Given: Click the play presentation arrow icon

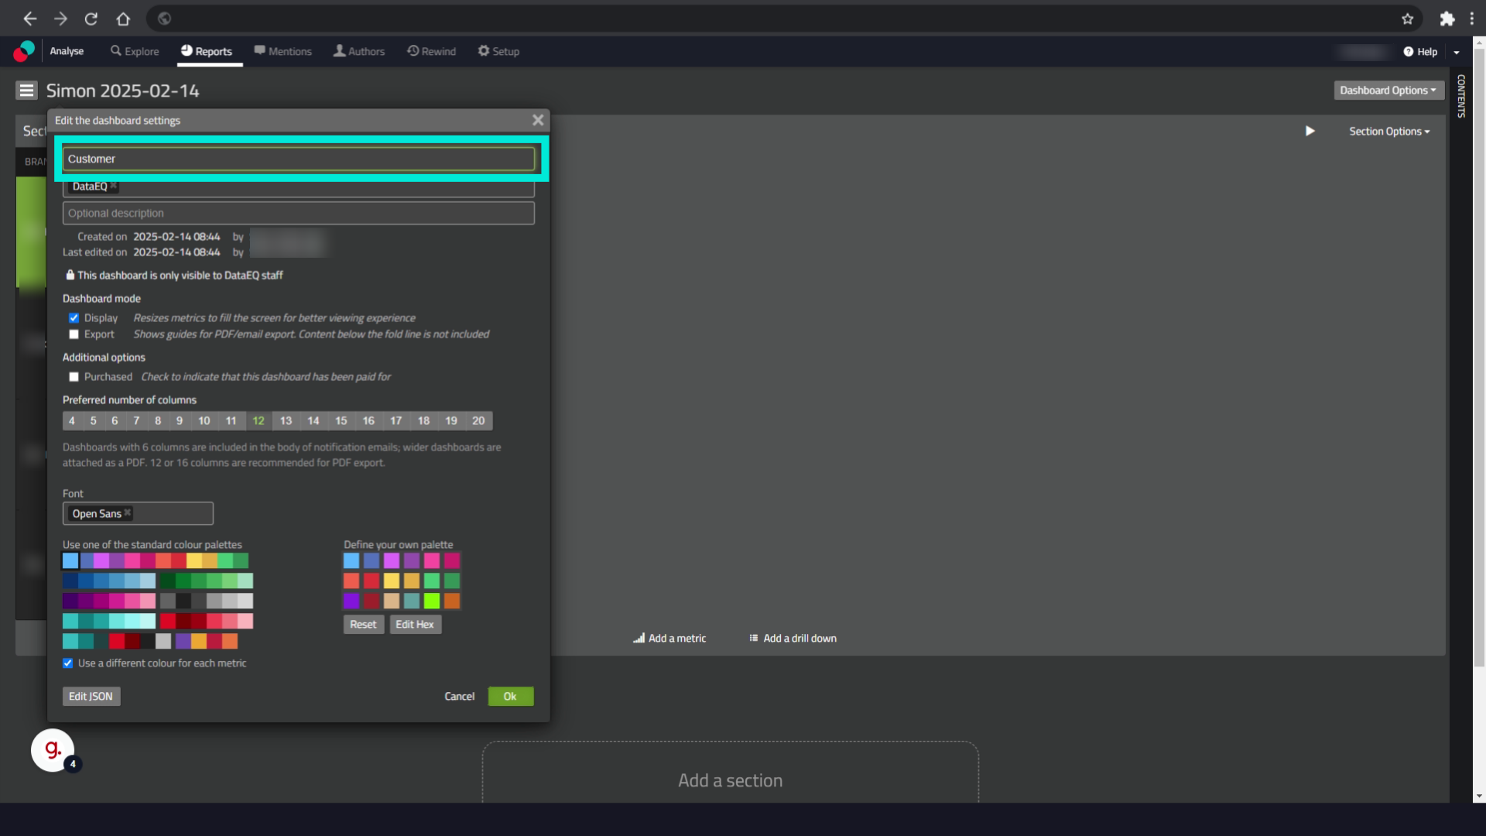Looking at the screenshot, I should point(1310,131).
